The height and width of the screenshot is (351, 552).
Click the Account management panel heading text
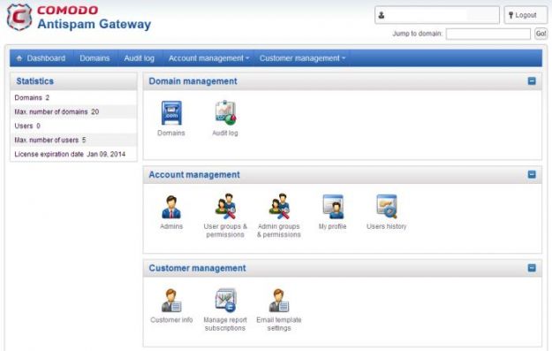pos(194,174)
